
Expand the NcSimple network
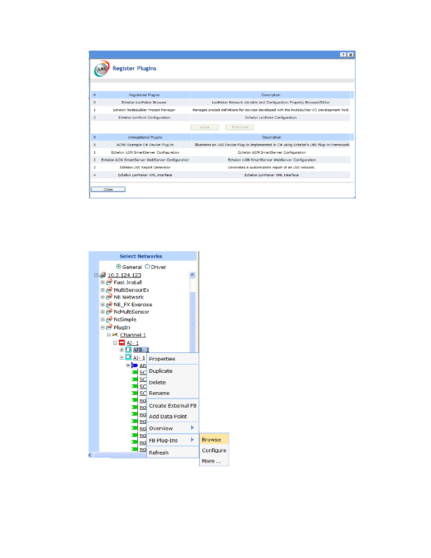(x=103, y=319)
